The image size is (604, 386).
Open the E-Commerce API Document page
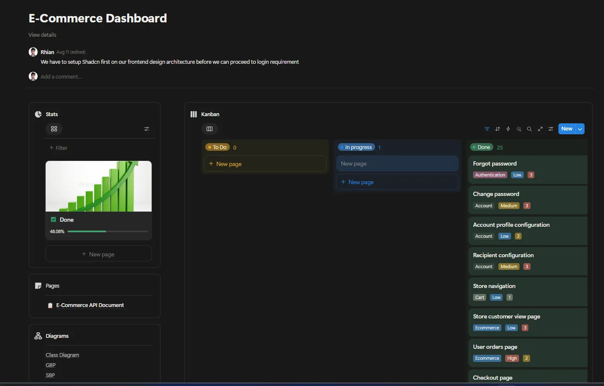(90, 305)
